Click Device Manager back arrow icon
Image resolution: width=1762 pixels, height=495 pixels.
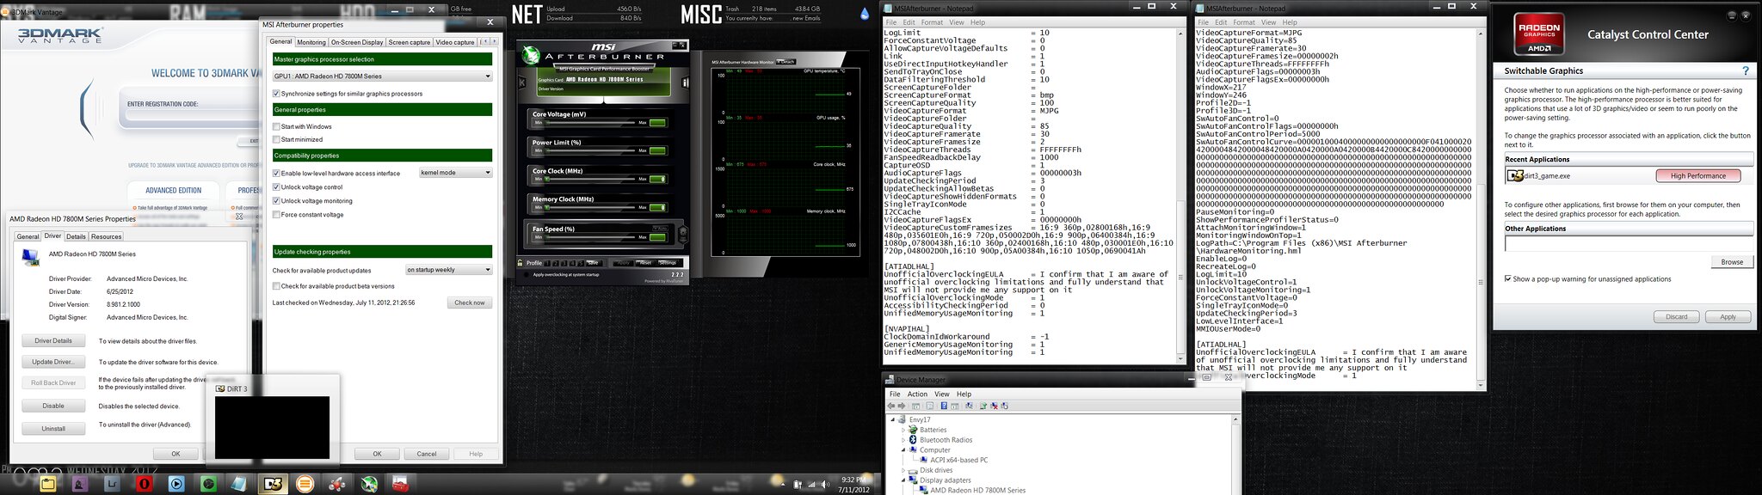[x=892, y=406]
